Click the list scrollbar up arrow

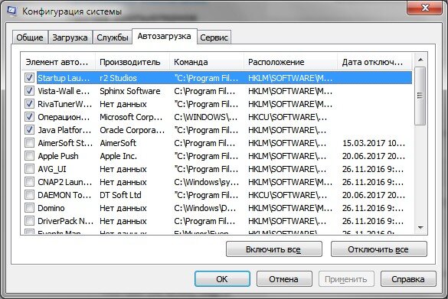[420, 60]
